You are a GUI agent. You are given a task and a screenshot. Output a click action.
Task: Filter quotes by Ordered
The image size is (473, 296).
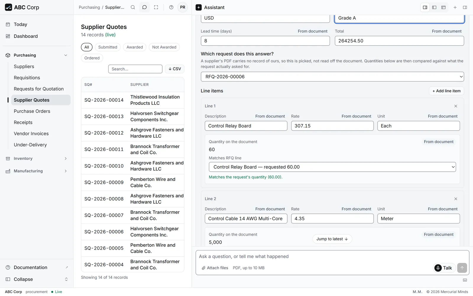pos(92,58)
